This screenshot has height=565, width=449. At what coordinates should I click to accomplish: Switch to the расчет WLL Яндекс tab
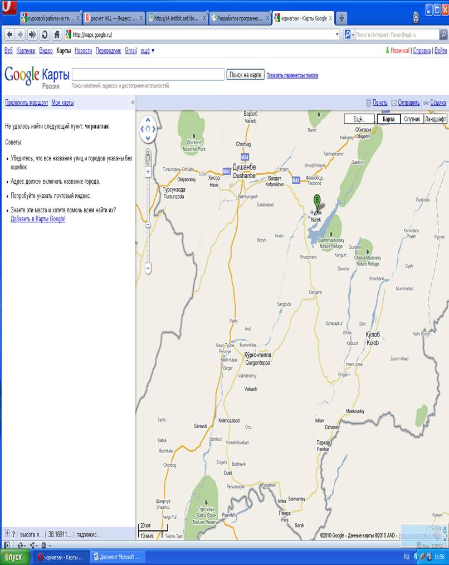point(114,18)
